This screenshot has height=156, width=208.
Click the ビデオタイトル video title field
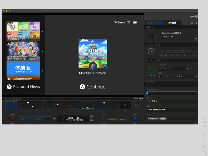coord(172,93)
